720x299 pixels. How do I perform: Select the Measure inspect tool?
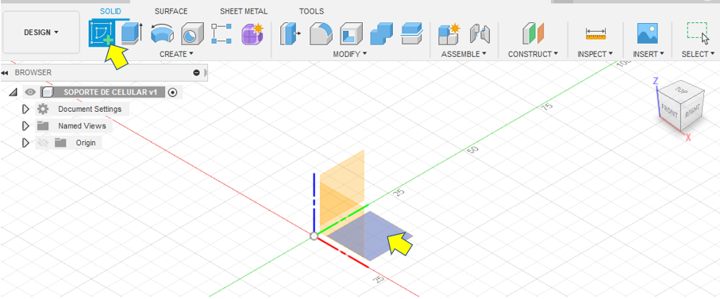pos(595,34)
